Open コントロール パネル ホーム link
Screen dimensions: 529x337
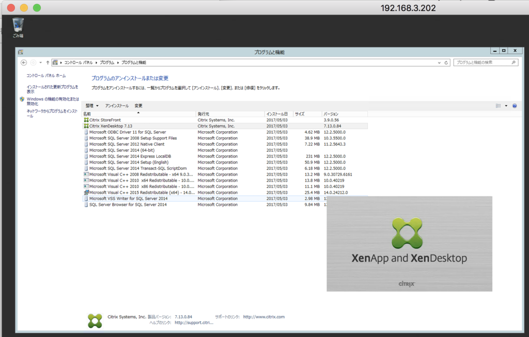pyautogui.click(x=46, y=75)
